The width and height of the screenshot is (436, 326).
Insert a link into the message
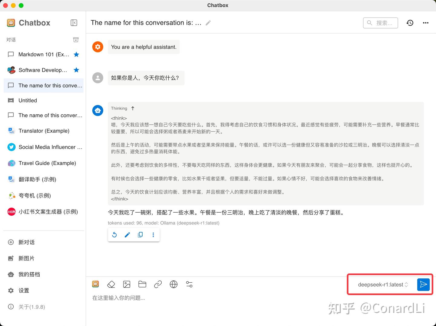(x=158, y=284)
